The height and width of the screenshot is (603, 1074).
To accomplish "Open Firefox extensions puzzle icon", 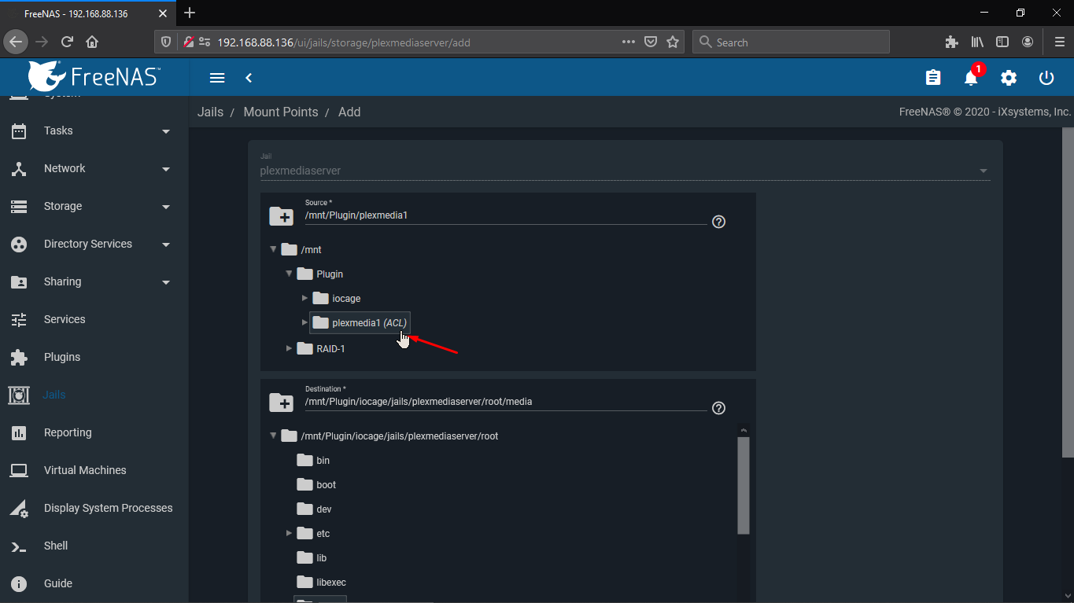I will [951, 42].
